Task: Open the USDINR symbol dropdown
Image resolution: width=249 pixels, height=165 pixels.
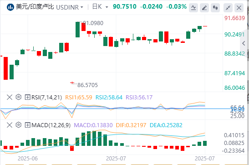Action: tap(70, 7)
